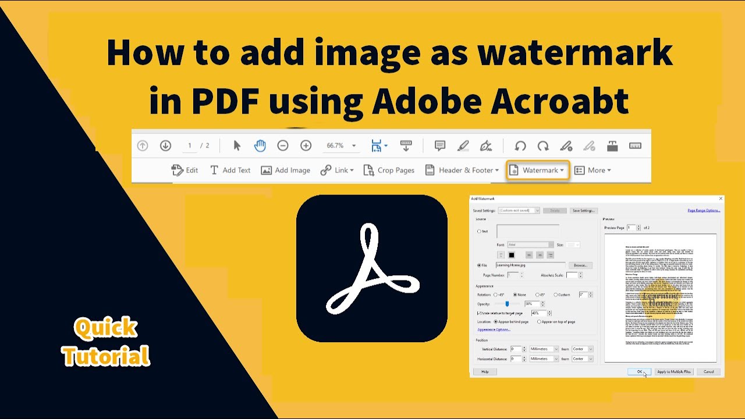Click the pen with gear icon
Screen dimensions: 745x419
pos(566,146)
